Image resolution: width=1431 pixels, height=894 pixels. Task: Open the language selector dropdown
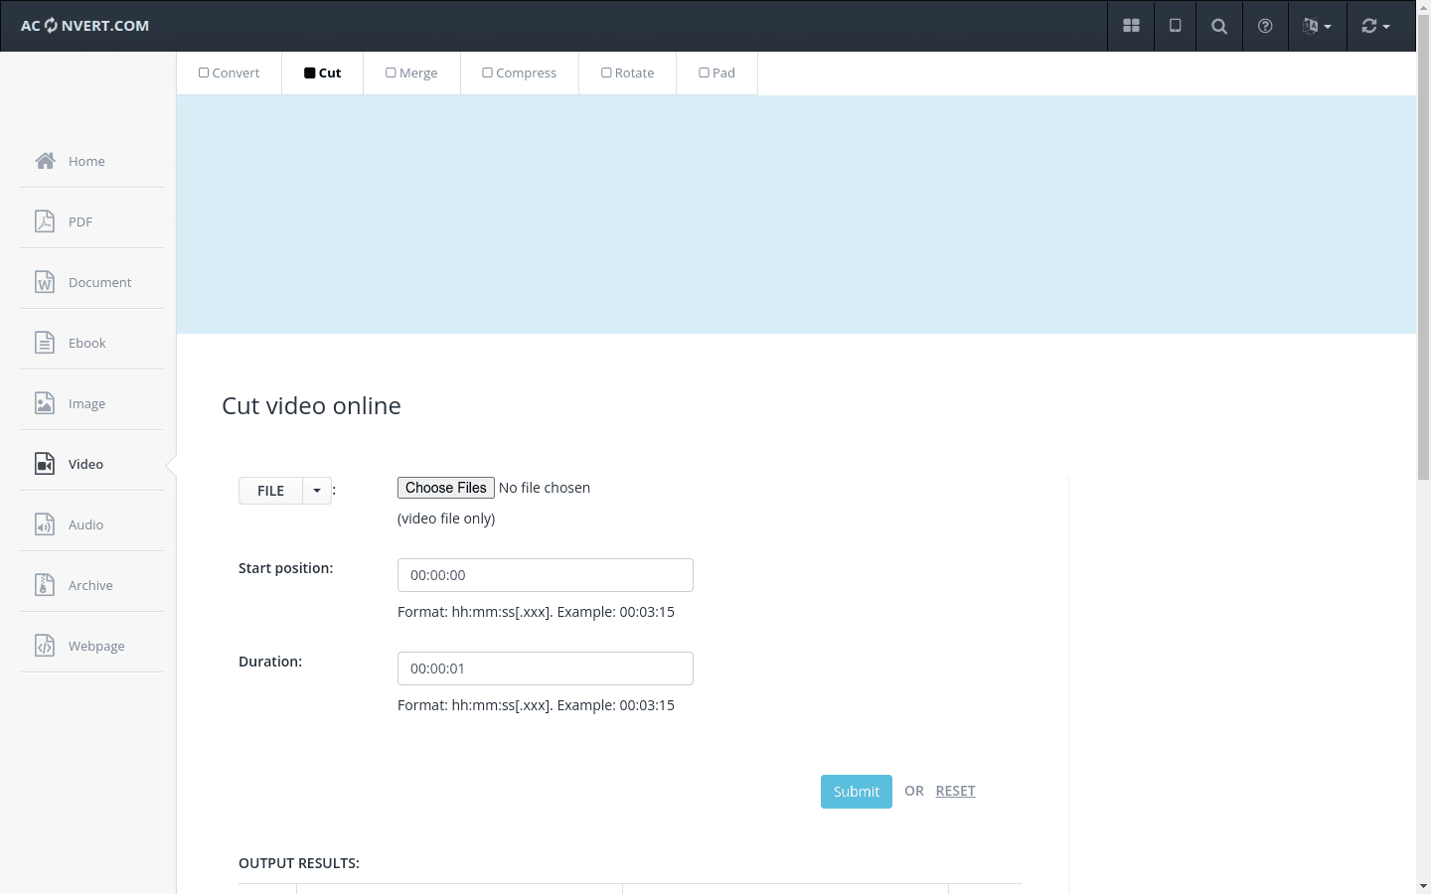click(x=1317, y=26)
